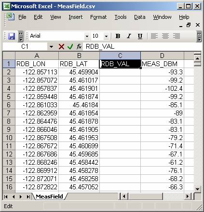The image size is (204, 212).
Task: Toggle Underline formatting button
Action: click(x=140, y=36)
